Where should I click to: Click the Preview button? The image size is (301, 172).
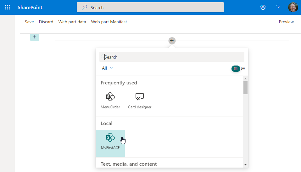(x=286, y=22)
